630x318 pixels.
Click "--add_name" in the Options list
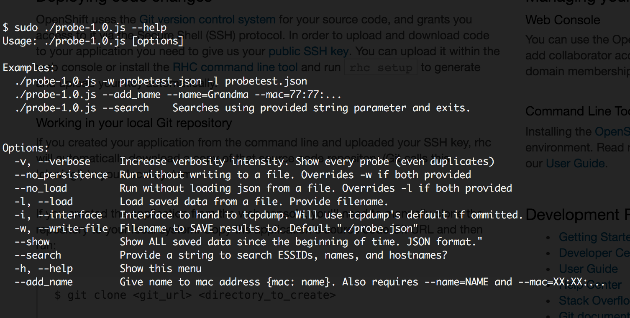click(x=44, y=282)
